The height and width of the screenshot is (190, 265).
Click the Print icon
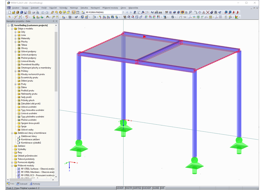(33, 12)
